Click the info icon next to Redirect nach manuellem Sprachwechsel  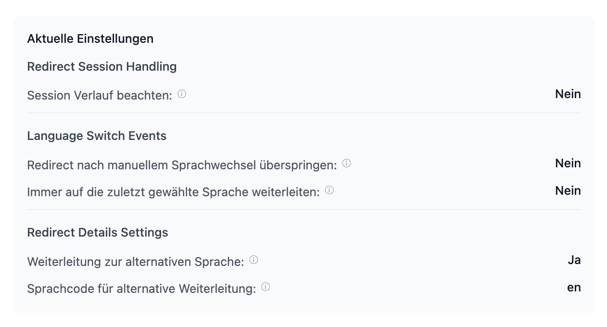coord(346,162)
